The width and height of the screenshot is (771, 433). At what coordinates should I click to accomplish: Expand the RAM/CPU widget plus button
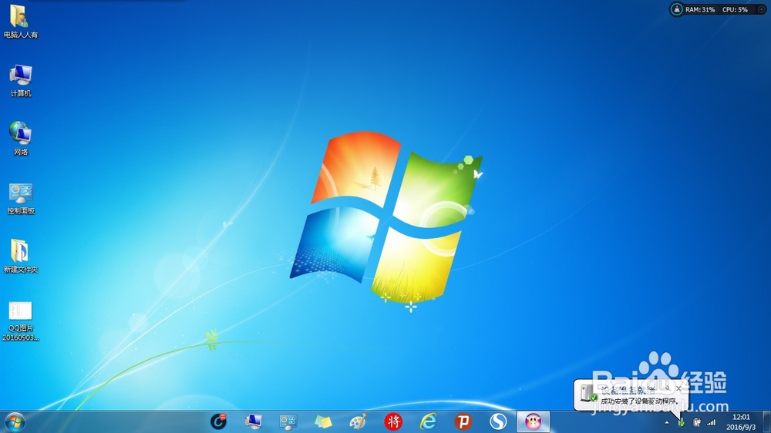pyautogui.click(x=761, y=9)
